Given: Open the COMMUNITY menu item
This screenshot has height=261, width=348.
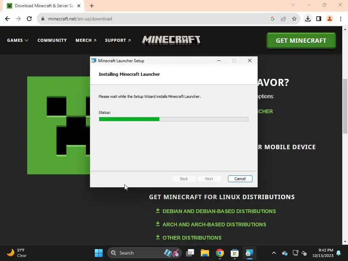Looking at the screenshot, I should [52, 40].
